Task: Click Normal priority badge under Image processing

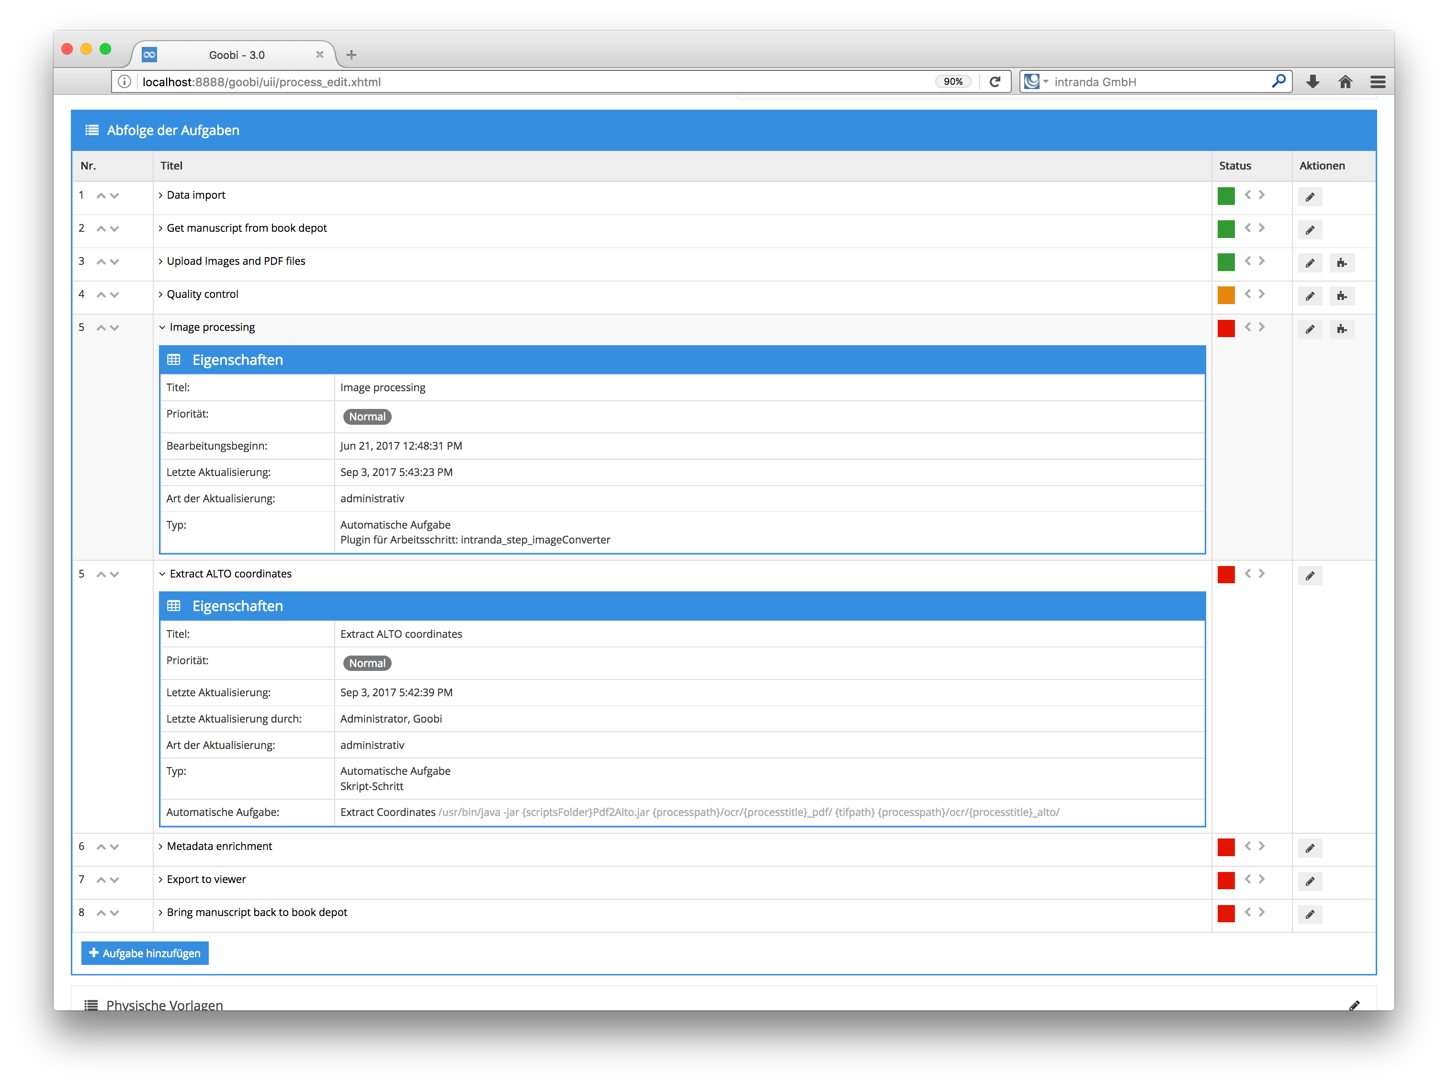Action: click(x=367, y=417)
